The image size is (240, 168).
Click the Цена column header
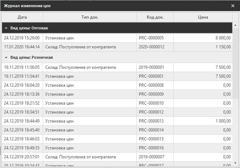(x=203, y=17)
